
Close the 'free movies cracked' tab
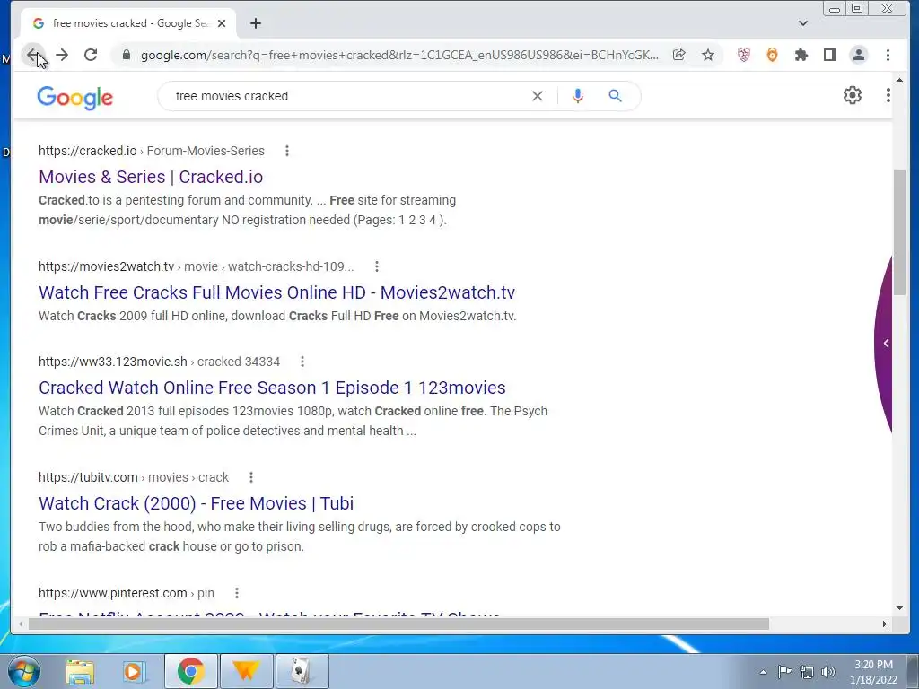(222, 23)
